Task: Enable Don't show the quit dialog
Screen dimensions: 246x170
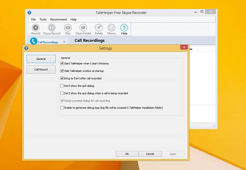Action: (x=62, y=86)
